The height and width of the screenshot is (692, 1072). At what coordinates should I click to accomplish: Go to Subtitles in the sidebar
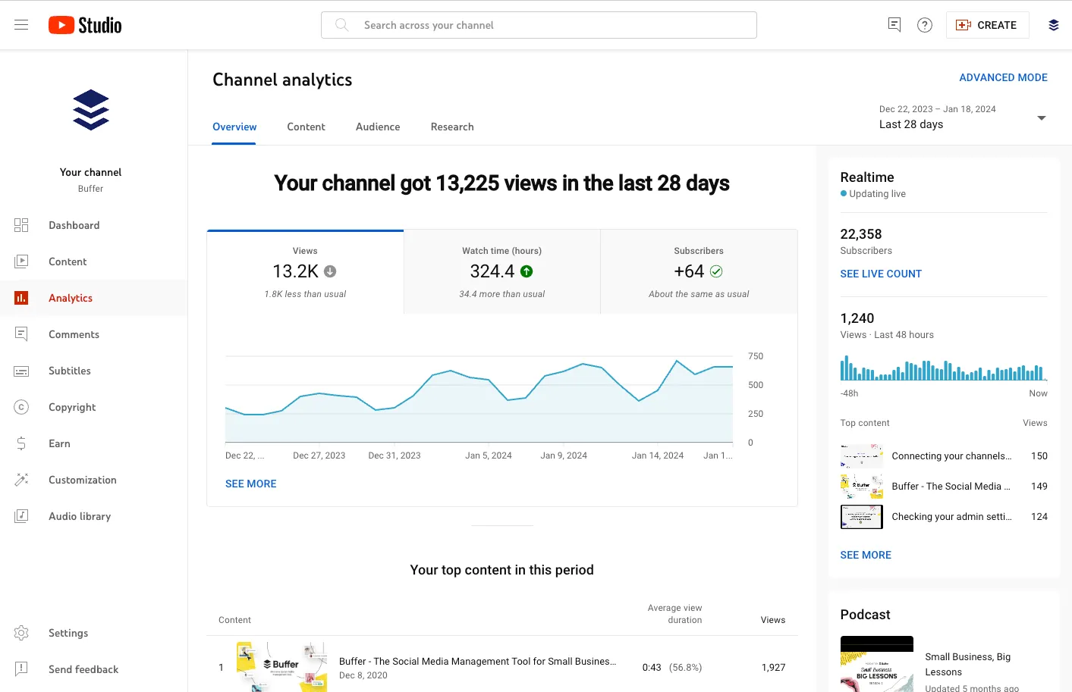click(93, 371)
